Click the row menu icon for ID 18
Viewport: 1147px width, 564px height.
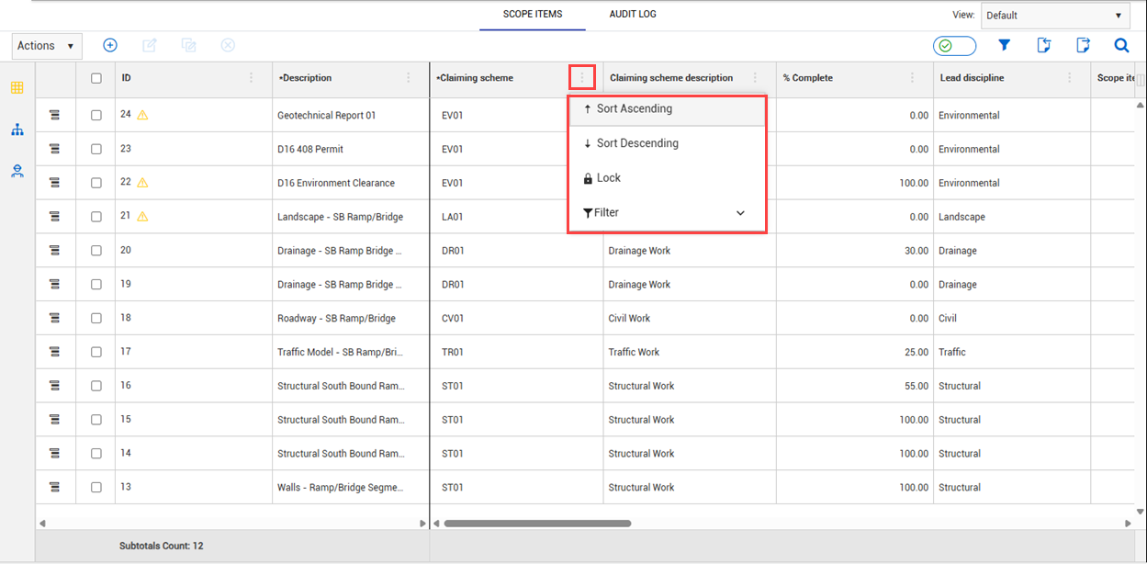(54, 318)
